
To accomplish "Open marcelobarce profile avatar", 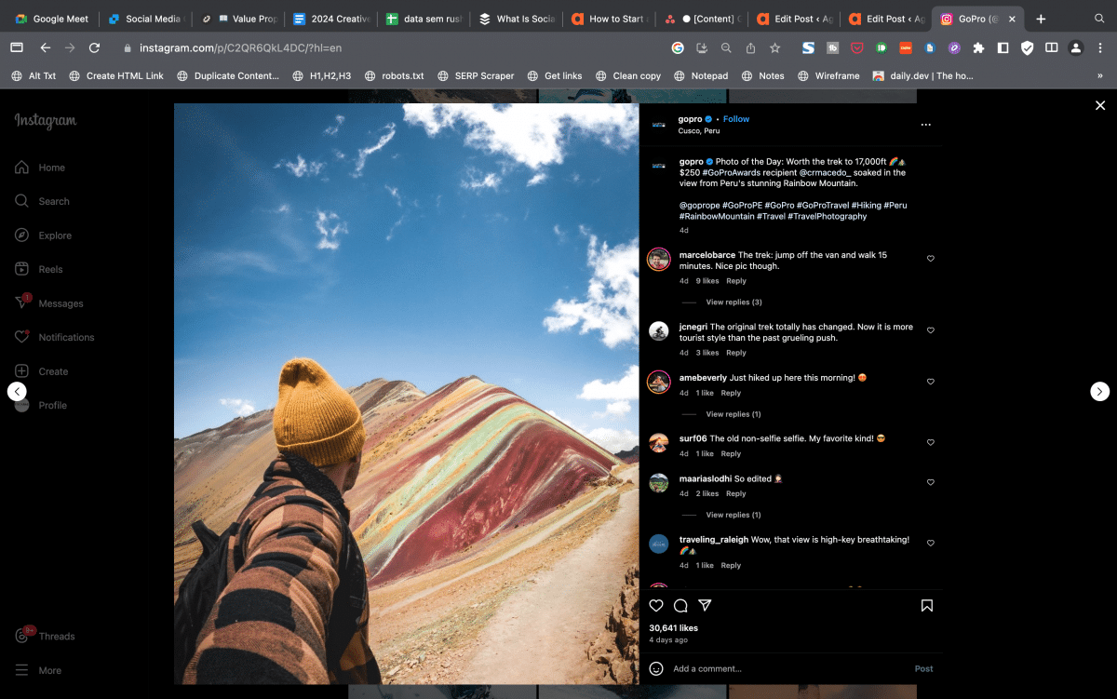I will (659, 260).
